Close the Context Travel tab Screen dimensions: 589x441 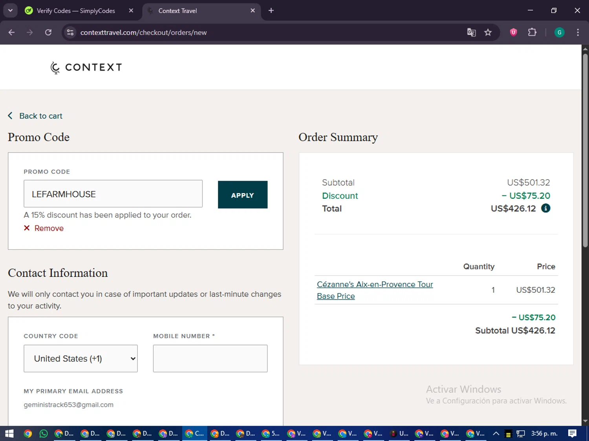point(253,11)
